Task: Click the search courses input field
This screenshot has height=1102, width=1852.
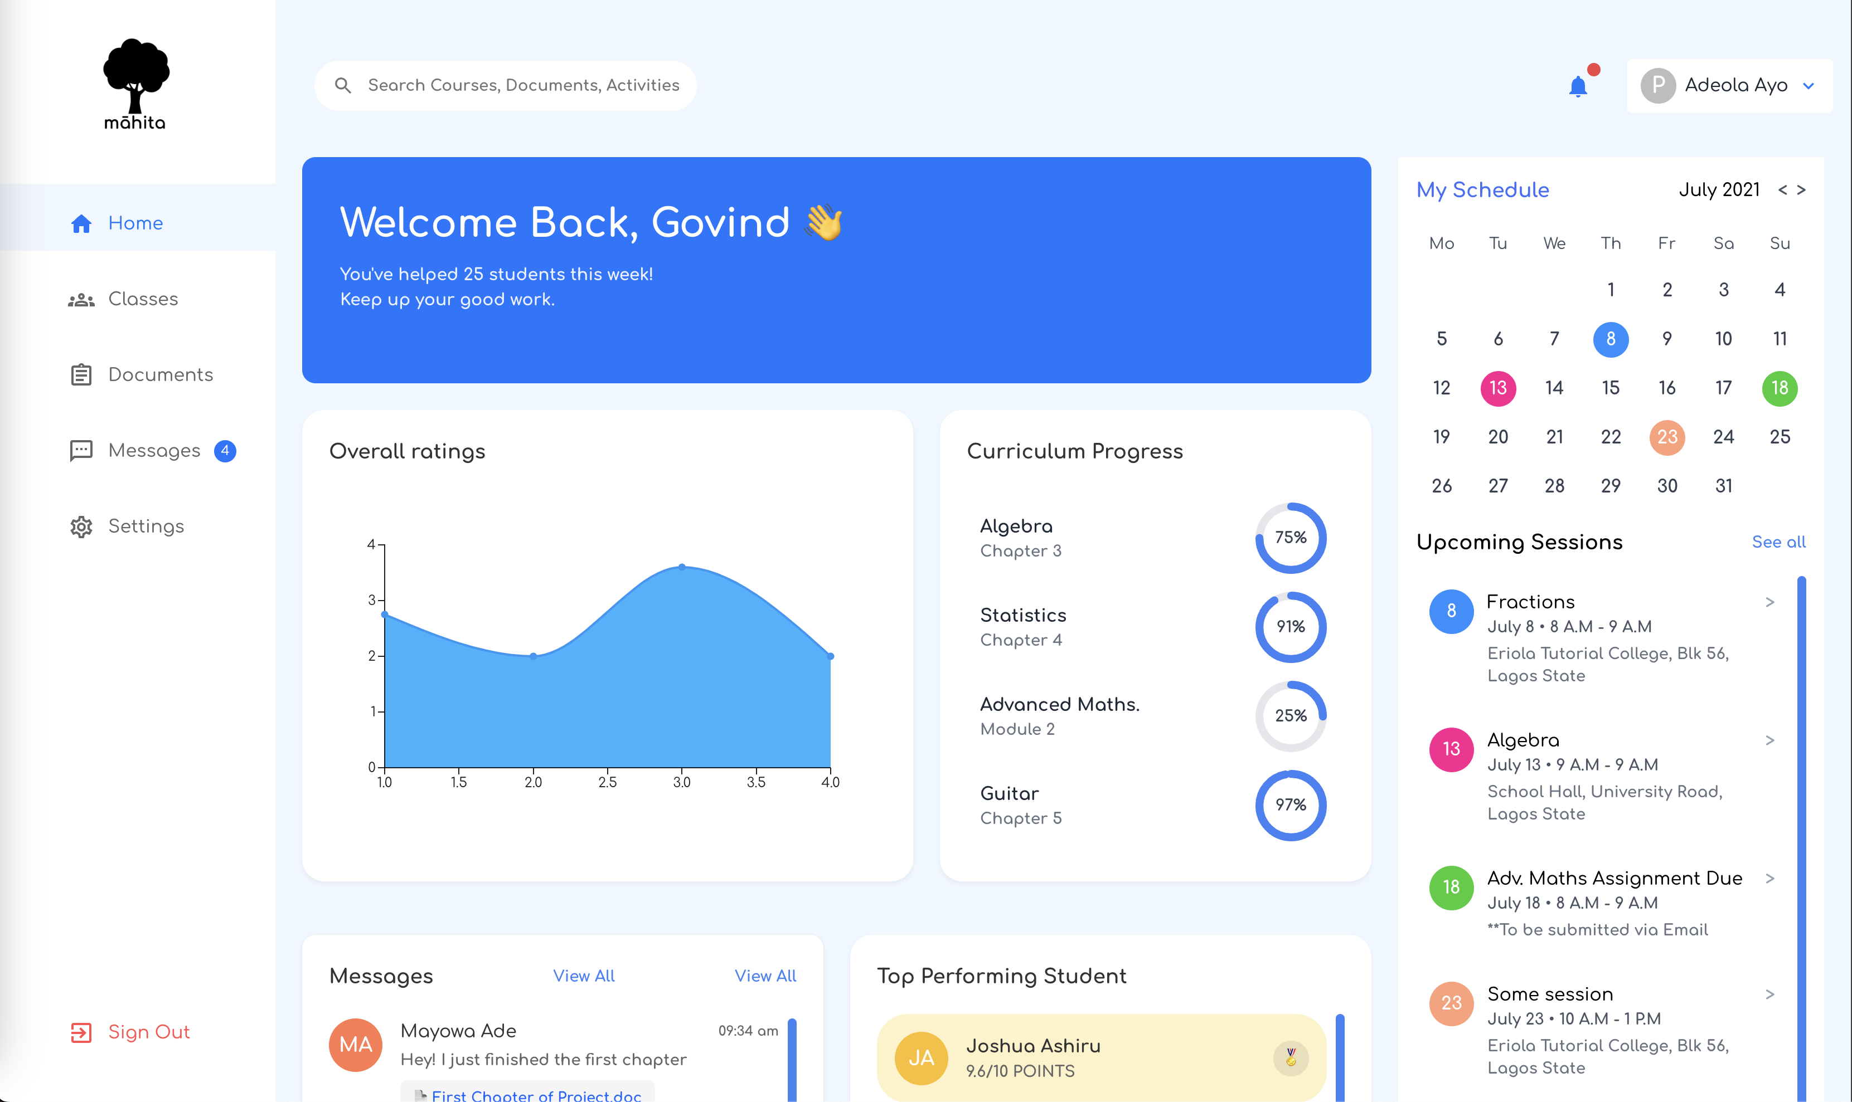Action: [x=523, y=85]
